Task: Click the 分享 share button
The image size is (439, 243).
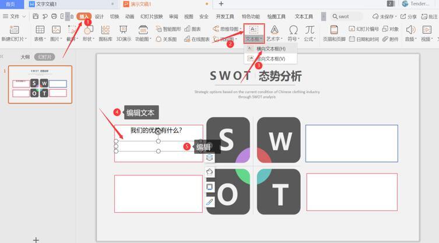Action: click(409, 17)
